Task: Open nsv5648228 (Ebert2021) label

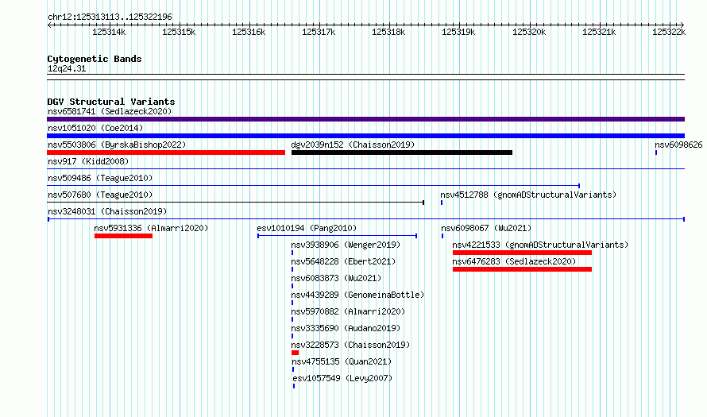Action: click(343, 261)
